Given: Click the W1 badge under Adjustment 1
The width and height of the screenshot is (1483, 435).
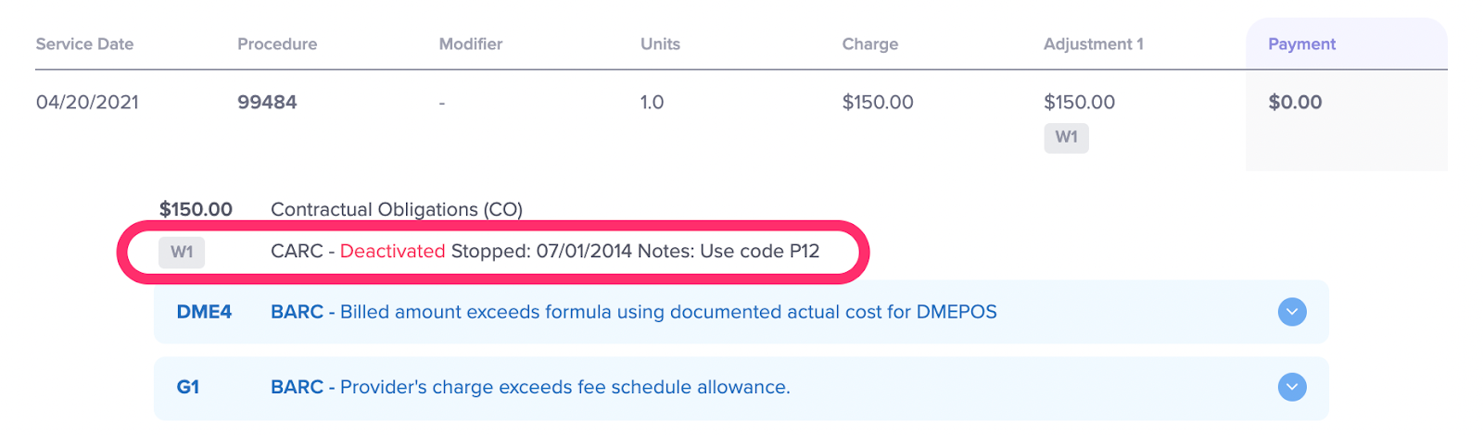Looking at the screenshot, I should pyautogui.click(x=1066, y=137).
